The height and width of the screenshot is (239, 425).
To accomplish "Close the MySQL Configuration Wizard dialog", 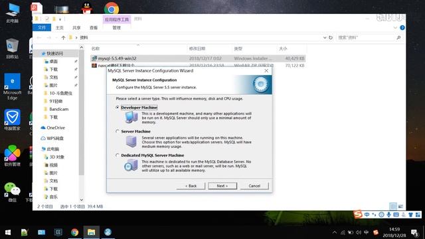I will pyautogui.click(x=266, y=71).
